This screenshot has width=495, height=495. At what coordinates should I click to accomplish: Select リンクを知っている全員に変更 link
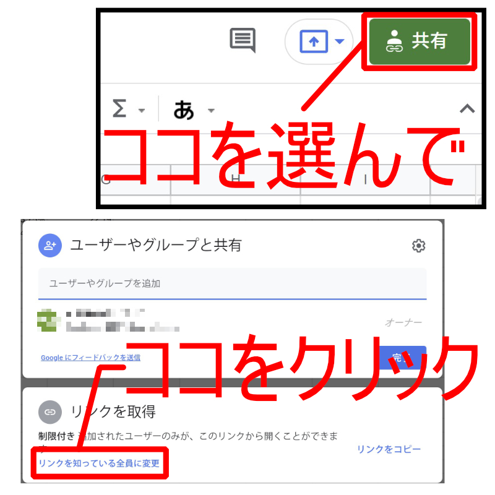[x=99, y=463]
